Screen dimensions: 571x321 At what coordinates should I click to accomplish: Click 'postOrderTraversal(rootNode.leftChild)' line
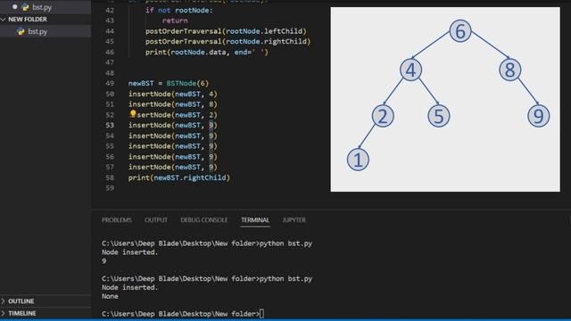pos(226,31)
